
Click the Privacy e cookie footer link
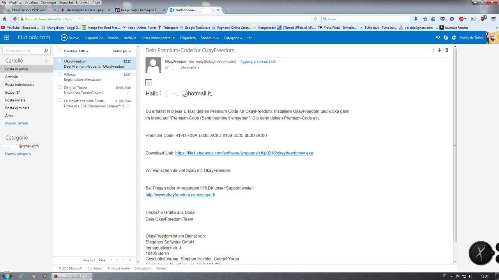click(x=119, y=268)
